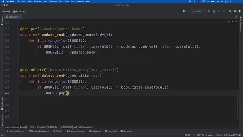The width and height of the screenshot is (243, 137).
Task: Click line number 60 in gutter
Action: (x=7, y=70)
